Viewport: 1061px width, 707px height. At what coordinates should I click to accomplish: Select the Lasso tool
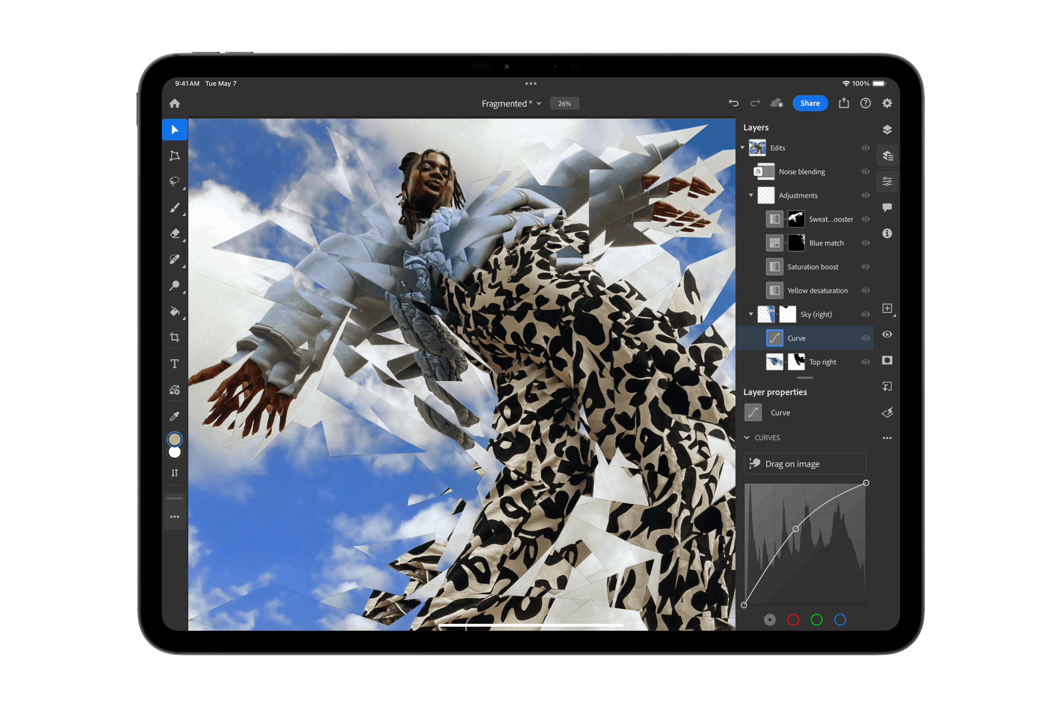175,181
